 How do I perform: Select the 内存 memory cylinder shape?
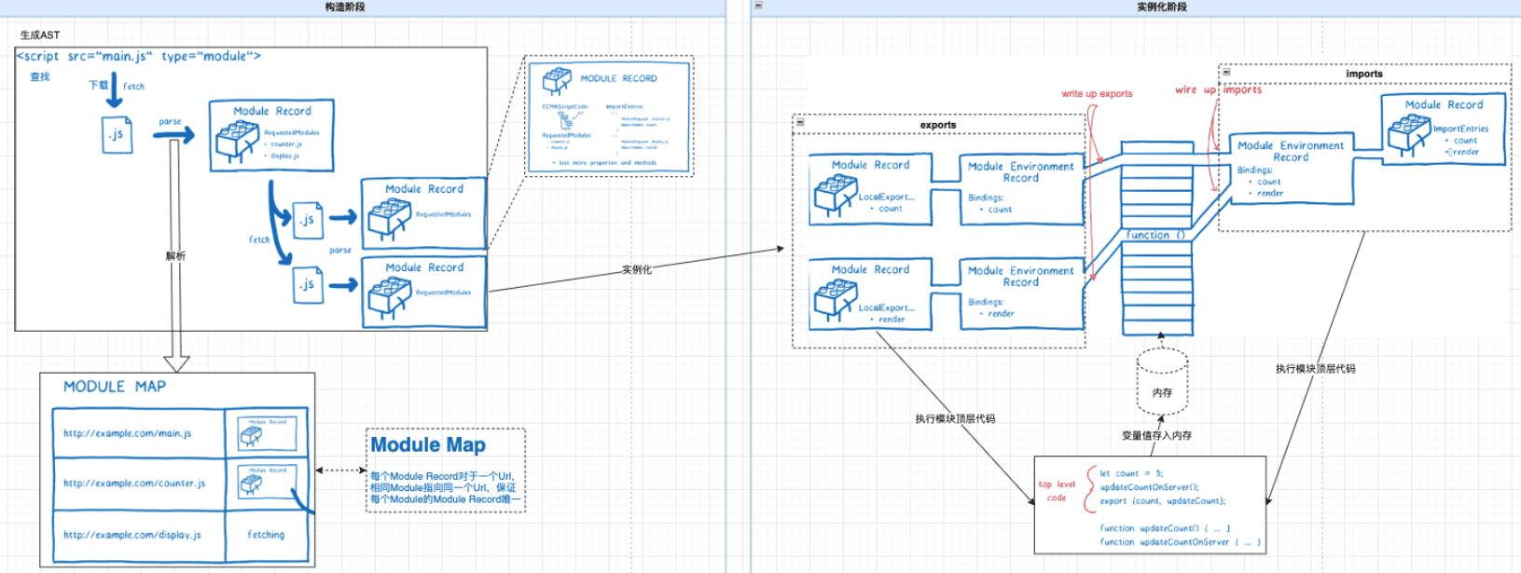[x=1161, y=382]
